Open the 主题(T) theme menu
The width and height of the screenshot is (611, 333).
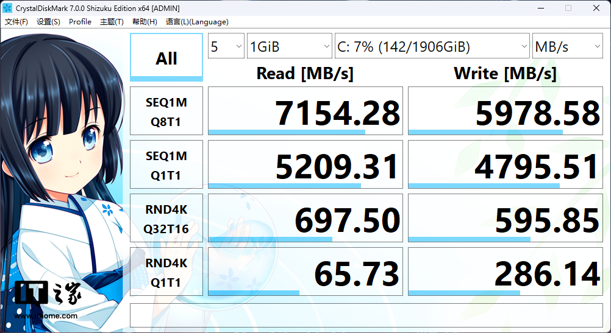(112, 22)
